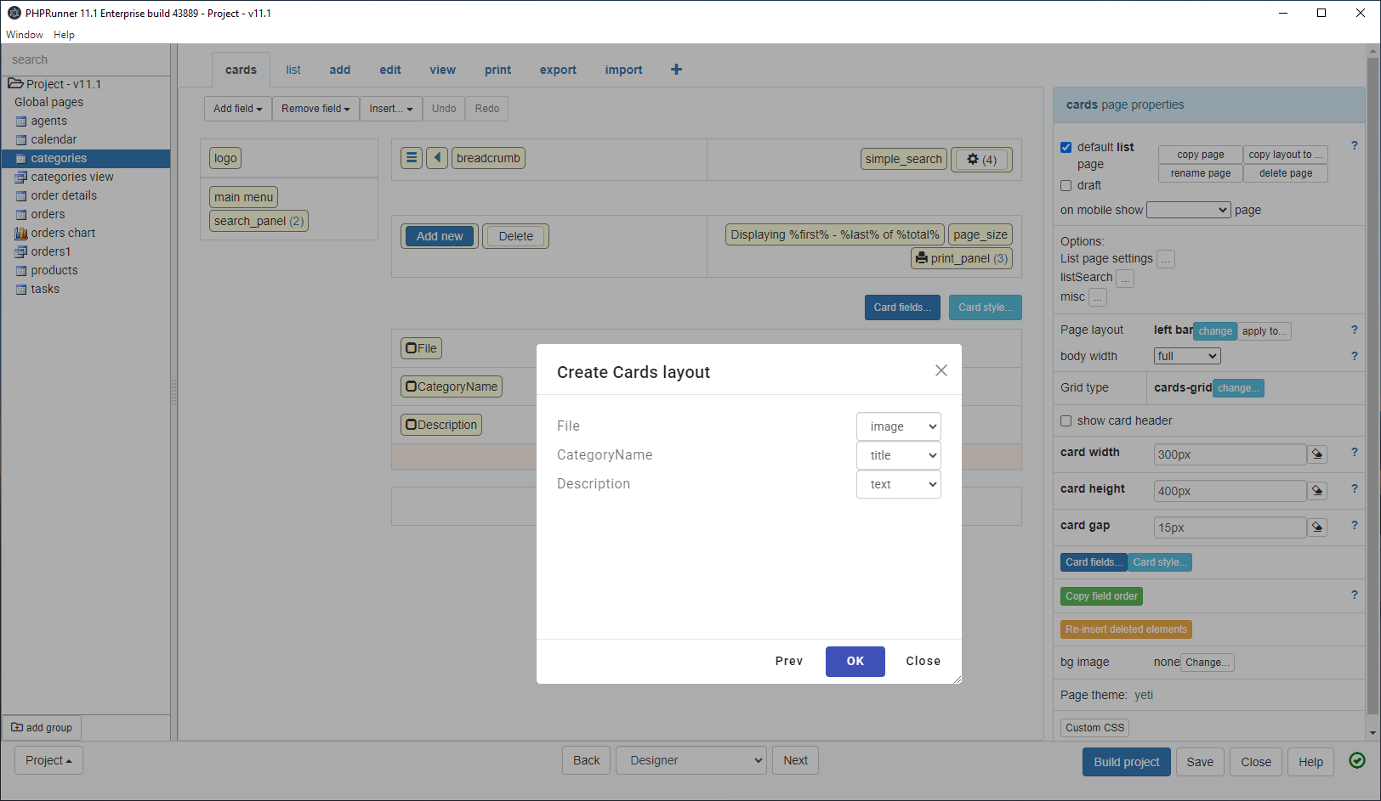Enable show card header checkbox
This screenshot has width=1381, height=801.
[1066, 421]
